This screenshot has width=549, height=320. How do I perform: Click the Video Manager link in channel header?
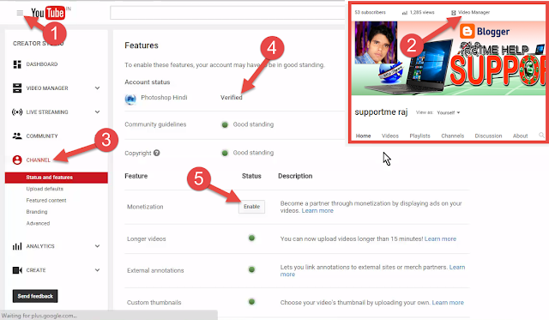pos(474,13)
